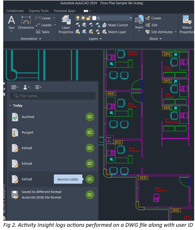Click DC avatar beside Saved to different format
The image size is (195, 230).
coord(90,195)
